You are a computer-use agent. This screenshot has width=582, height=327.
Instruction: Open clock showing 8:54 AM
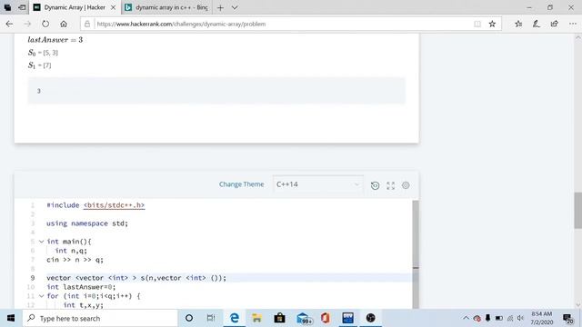coord(542,318)
